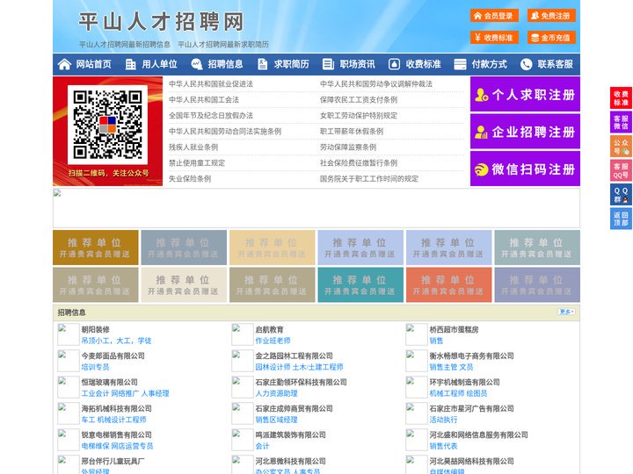The width and height of the screenshot is (633, 474).
Task: Click the person icon on 个人求职注册
Action: [481, 95]
